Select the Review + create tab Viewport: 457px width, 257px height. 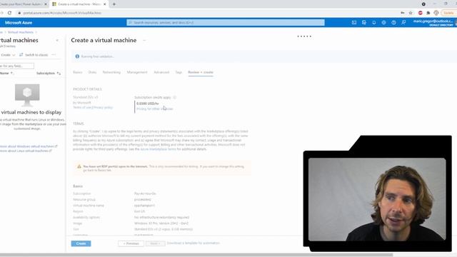[201, 72]
